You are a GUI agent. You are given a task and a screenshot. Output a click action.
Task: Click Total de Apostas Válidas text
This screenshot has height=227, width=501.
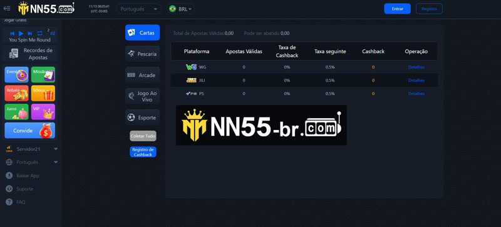click(x=199, y=33)
